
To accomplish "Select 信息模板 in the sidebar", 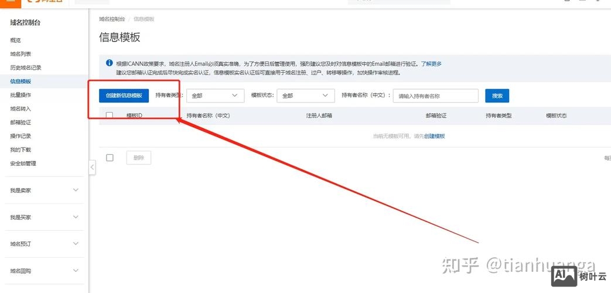I will point(21,81).
